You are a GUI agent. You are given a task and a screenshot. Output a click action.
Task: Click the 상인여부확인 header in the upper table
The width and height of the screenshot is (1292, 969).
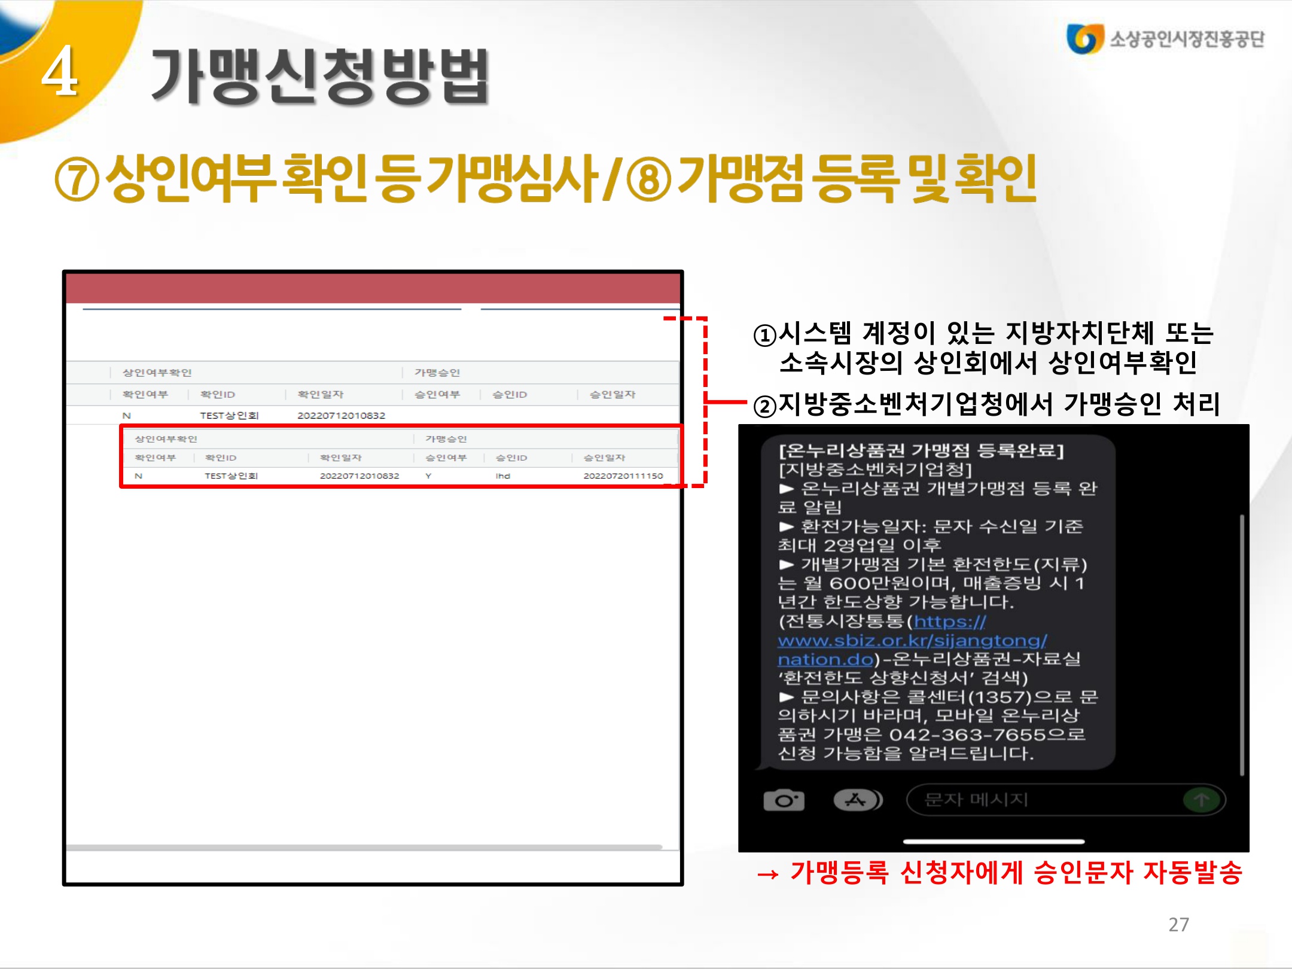coord(157,373)
